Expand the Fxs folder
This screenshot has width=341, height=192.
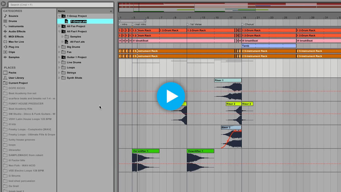click(x=60, y=52)
